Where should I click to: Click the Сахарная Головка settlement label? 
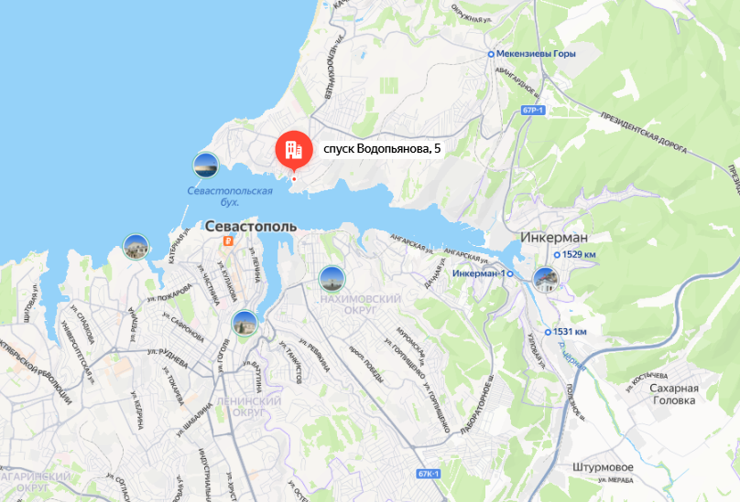674,394
